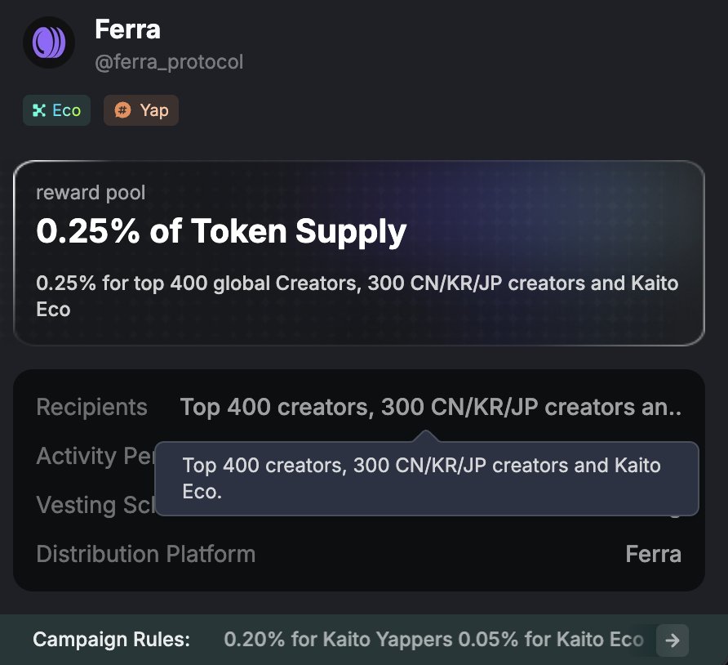Click the "Campaign Rules:" label
The height and width of the screenshot is (665, 728).
click(x=111, y=640)
